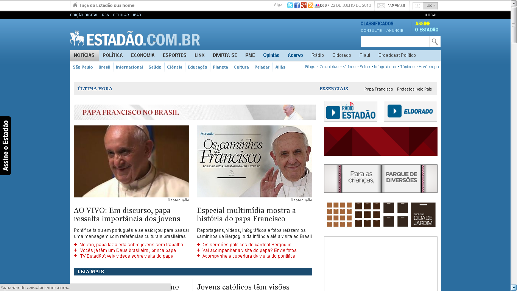Open the Horóscopo link
Image resolution: width=517 pixels, height=291 pixels.
click(x=429, y=67)
